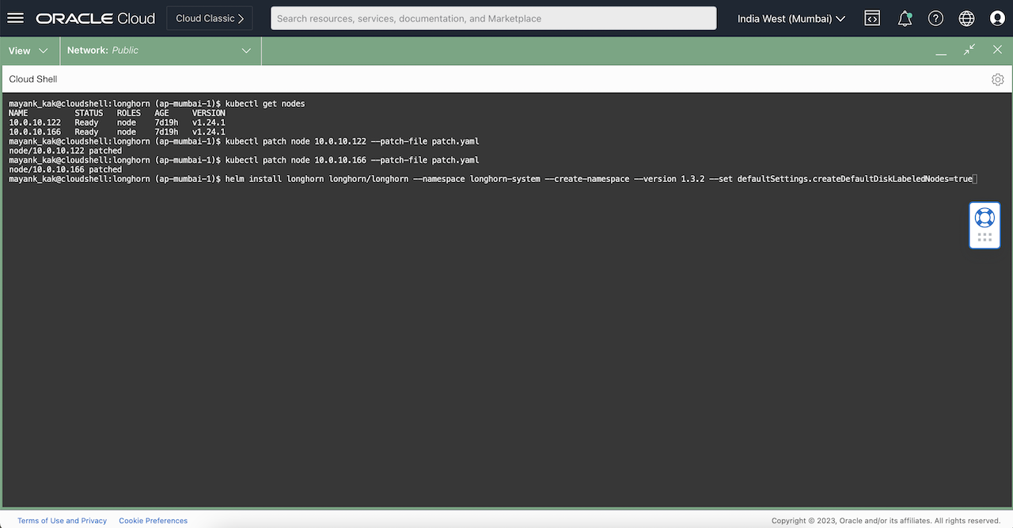Screen dimensions: 1013x528
Task: Open the hamburger navigation menu
Action: (15, 18)
